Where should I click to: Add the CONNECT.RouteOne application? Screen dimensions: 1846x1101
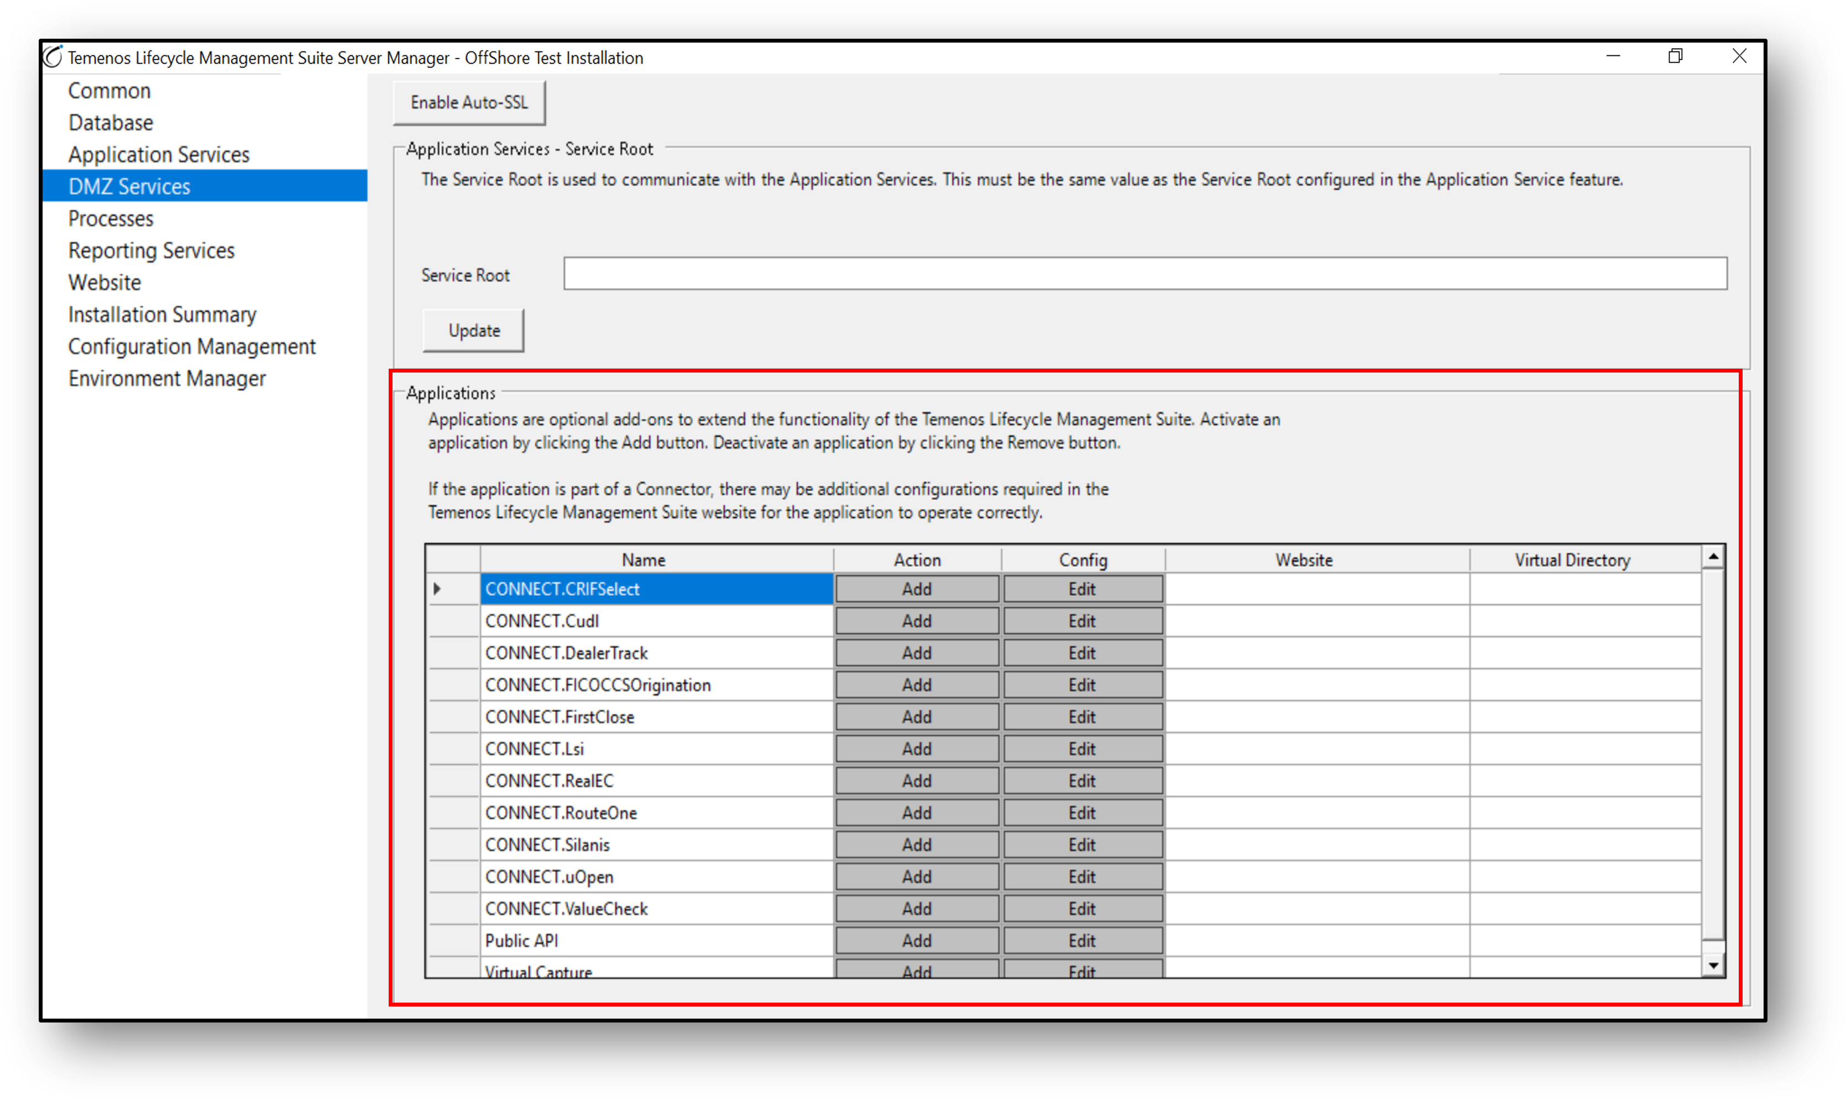[x=917, y=812]
